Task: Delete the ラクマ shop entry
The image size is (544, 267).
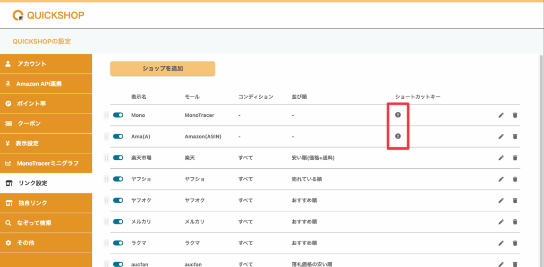Action: [515, 243]
